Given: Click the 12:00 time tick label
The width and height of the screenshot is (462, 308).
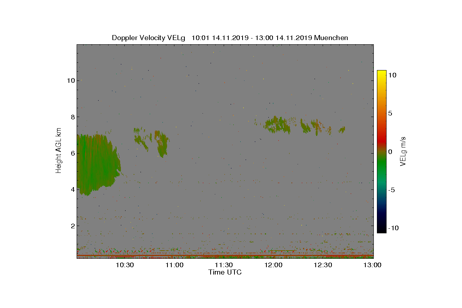Looking at the screenshot, I should [273, 265].
